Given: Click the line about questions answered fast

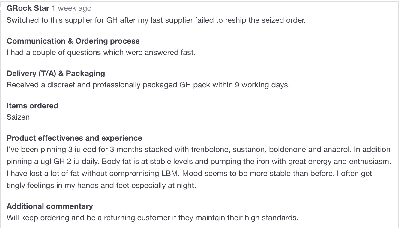Looking at the screenshot, I should click(101, 52).
